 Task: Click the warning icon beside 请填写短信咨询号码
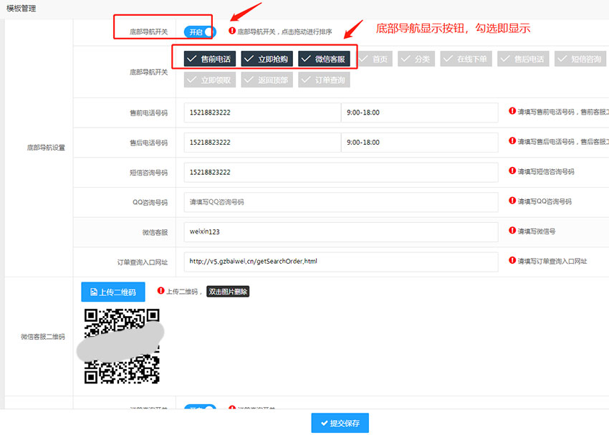tap(512, 171)
